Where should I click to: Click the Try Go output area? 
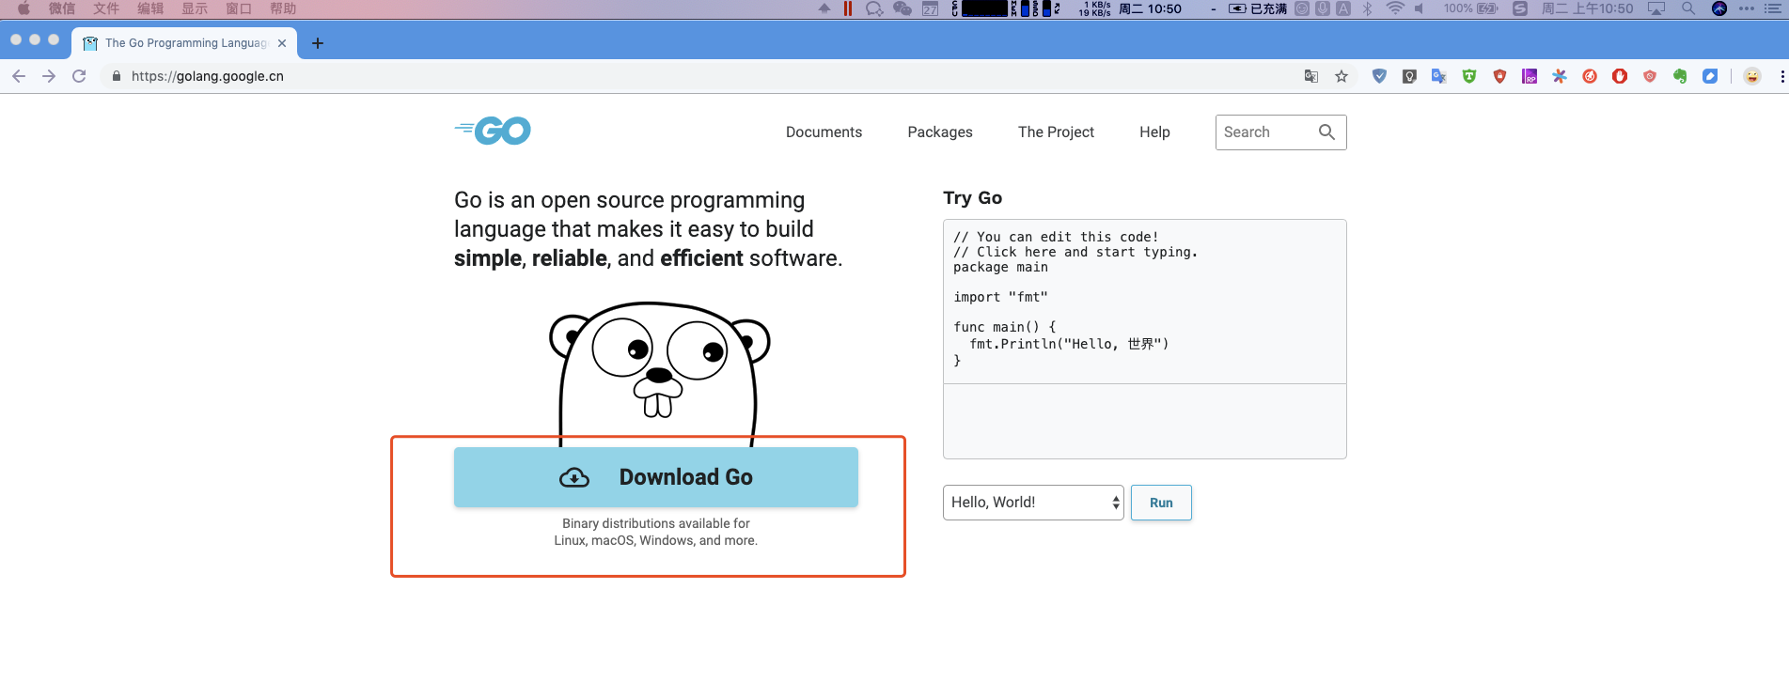pyautogui.click(x=1145, y=421)
